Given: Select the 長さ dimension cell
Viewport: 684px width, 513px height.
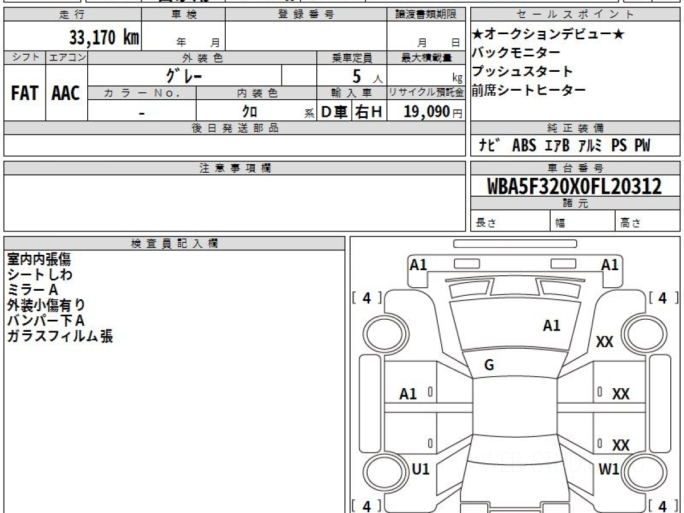Looking at the screenshot, I should (x=510, y=221).
